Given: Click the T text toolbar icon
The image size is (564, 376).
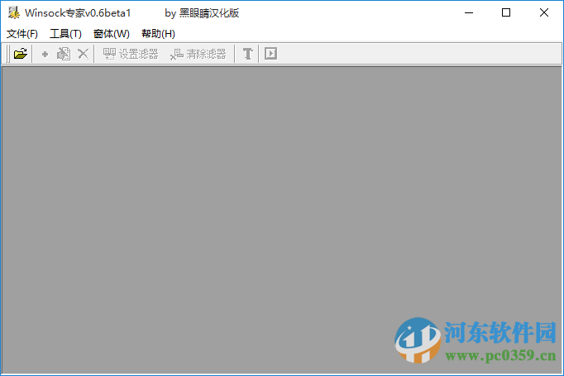Looking at the screenshot, I should pyautogui.click(x=248, y=54).
